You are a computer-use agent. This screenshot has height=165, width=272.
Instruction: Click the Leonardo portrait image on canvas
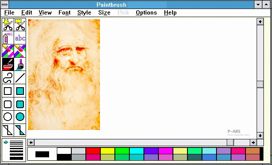(x=64, y=74)
